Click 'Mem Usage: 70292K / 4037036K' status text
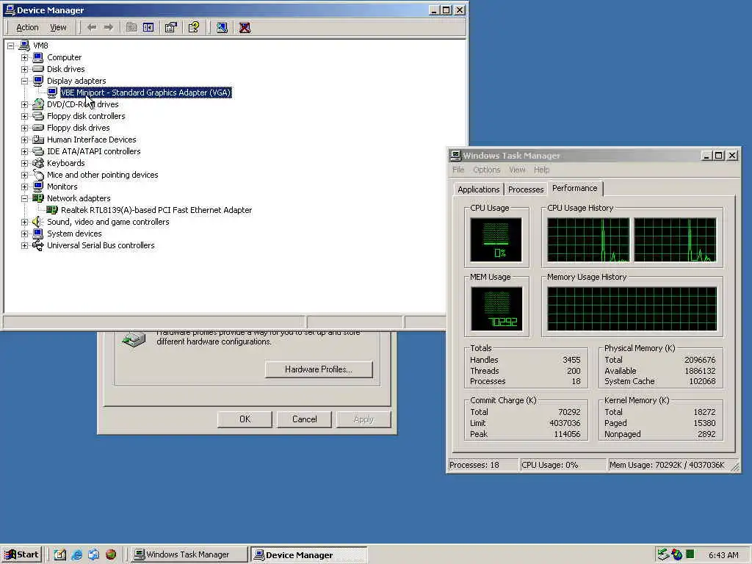 [x=667, y=465]
